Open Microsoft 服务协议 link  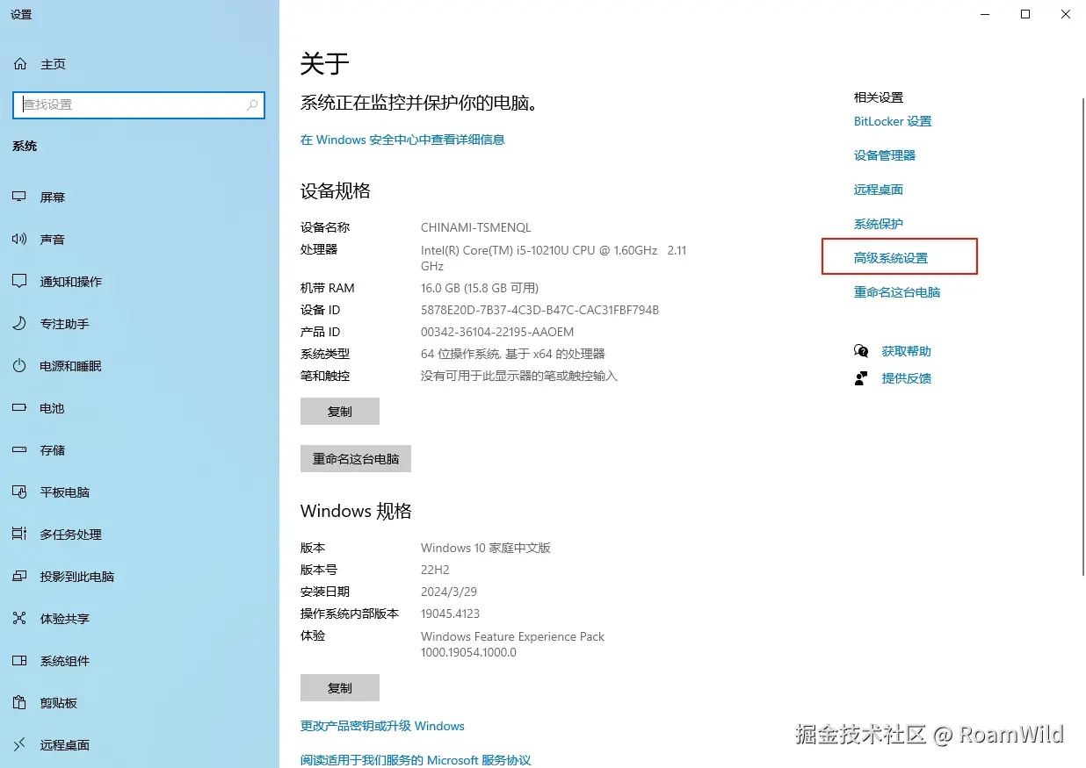point(416,760)
